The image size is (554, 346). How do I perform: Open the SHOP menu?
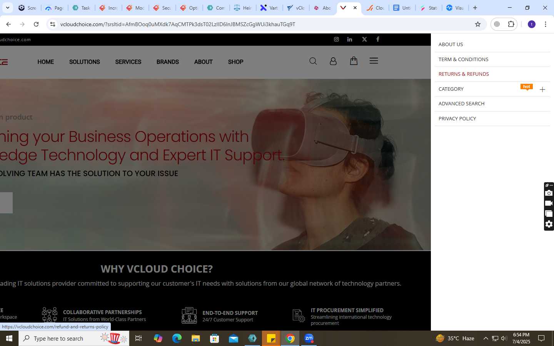(x=235, y=62)
